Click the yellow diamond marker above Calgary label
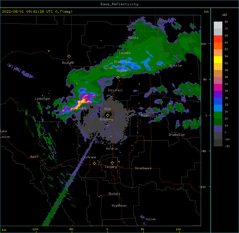The image size is (239, 233). coord(112,163)
